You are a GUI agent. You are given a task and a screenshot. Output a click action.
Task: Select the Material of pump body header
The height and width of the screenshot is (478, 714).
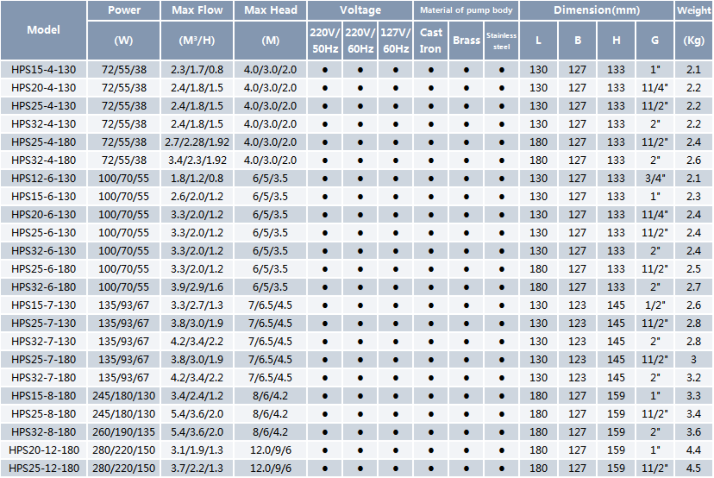pyautogui.click(x=466, y=10)
